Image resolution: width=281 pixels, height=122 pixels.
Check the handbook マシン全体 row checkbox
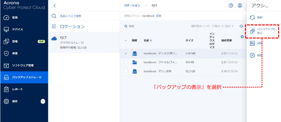click(x=126, y=71)
